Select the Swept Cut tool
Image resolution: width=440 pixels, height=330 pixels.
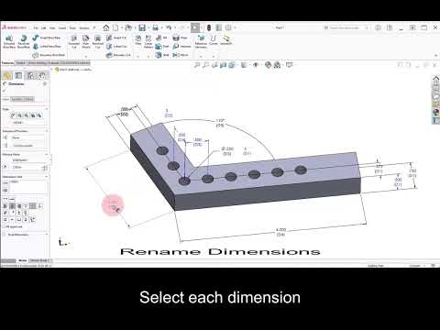116,38
